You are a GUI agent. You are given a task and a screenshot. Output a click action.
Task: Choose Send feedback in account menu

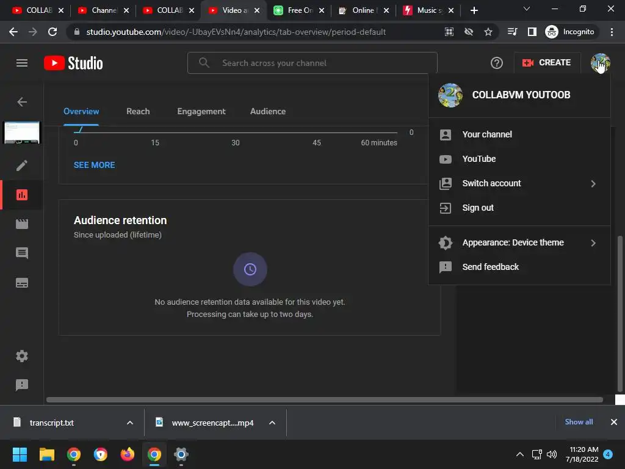click(519, 267)
